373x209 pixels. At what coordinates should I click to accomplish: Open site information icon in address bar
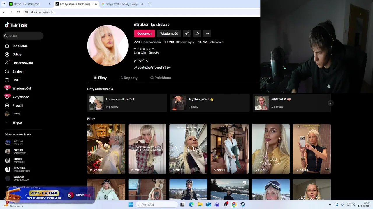pos(27,12)
